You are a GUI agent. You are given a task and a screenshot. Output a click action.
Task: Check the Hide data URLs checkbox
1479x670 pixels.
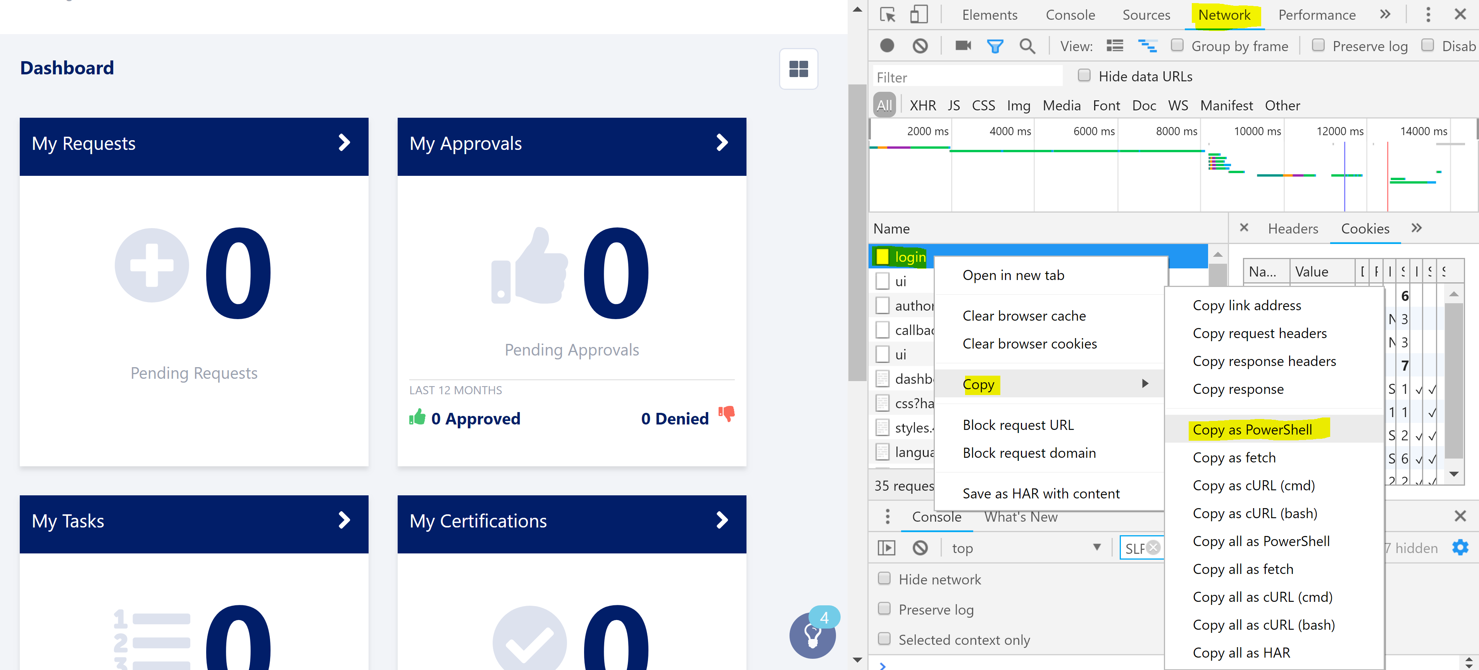click(1084, 76)
